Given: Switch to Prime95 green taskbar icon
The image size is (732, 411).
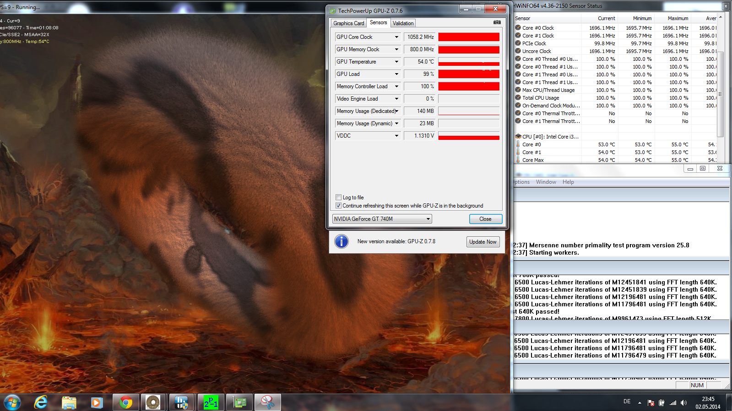Looking at the screenshot, I should point(211,402).
